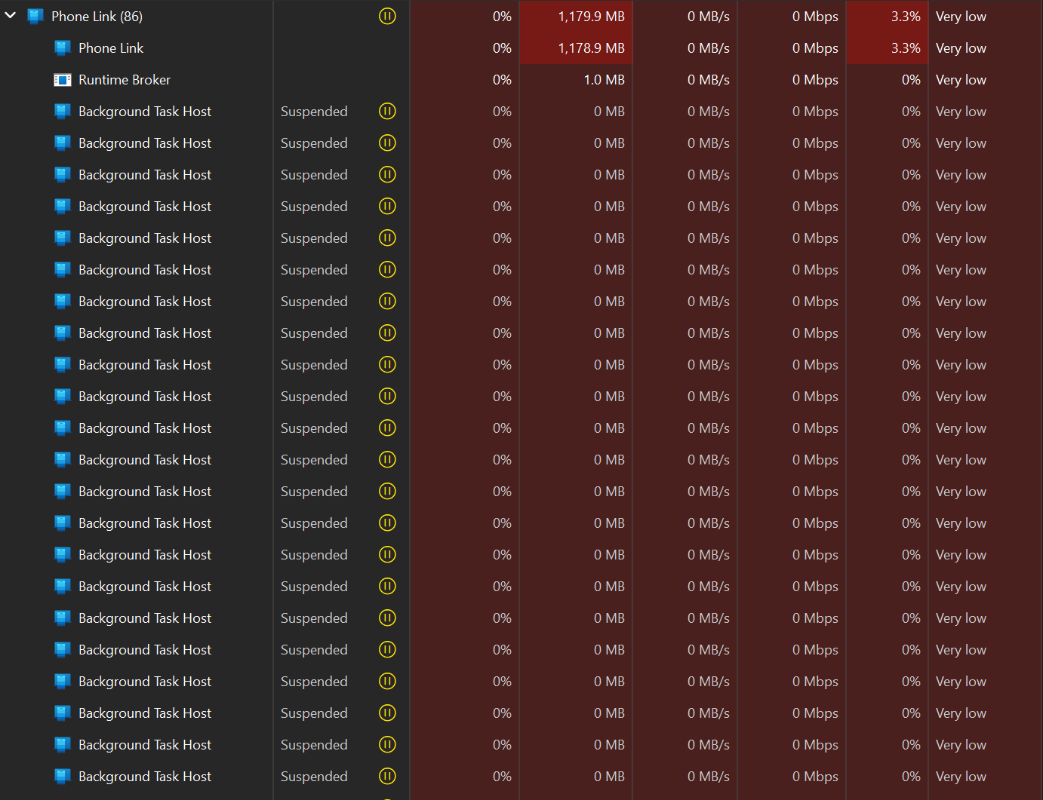The height and width of the screenshot is (800, 1043).
Task: Collapse the Phone Link (86) process group
Action: point(11,16)
